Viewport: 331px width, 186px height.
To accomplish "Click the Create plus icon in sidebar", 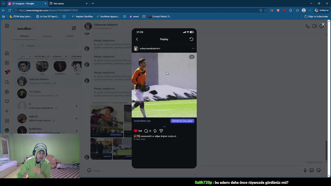I will pyautogui.click(x=7, y=111).
